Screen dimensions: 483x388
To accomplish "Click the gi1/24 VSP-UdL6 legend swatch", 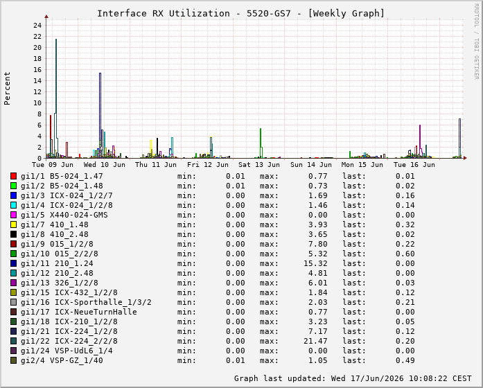I will tap(13, 351).
